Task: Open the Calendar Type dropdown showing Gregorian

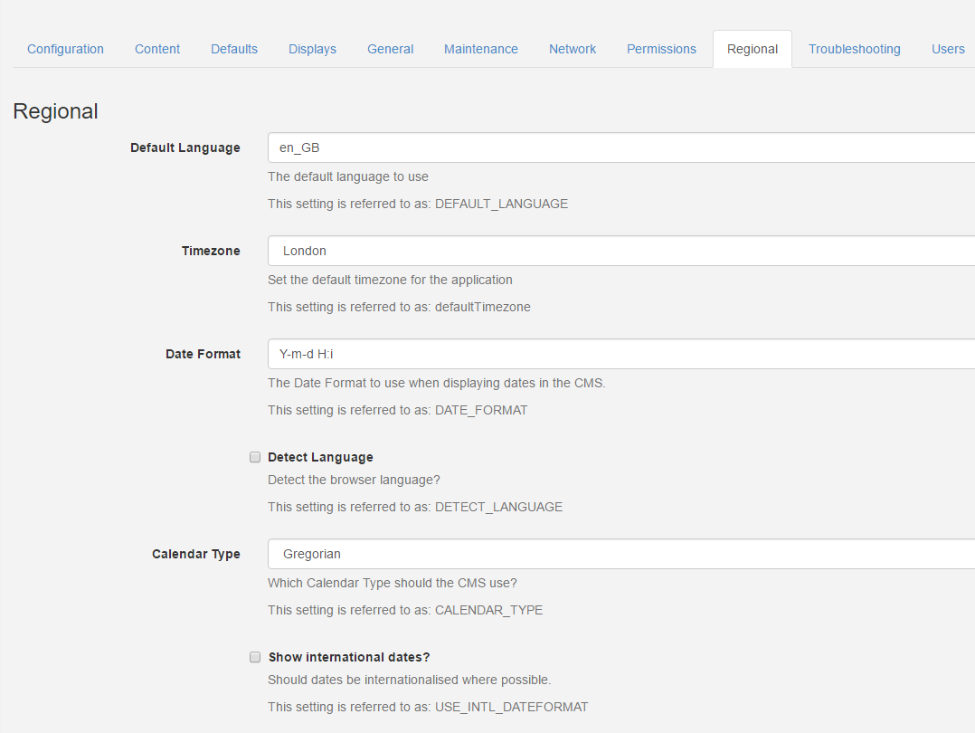Action: pyautogui.click(x=621, y=554)
